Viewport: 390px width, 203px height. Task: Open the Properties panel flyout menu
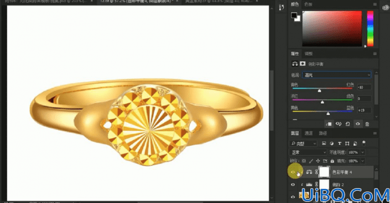[375, 54]
